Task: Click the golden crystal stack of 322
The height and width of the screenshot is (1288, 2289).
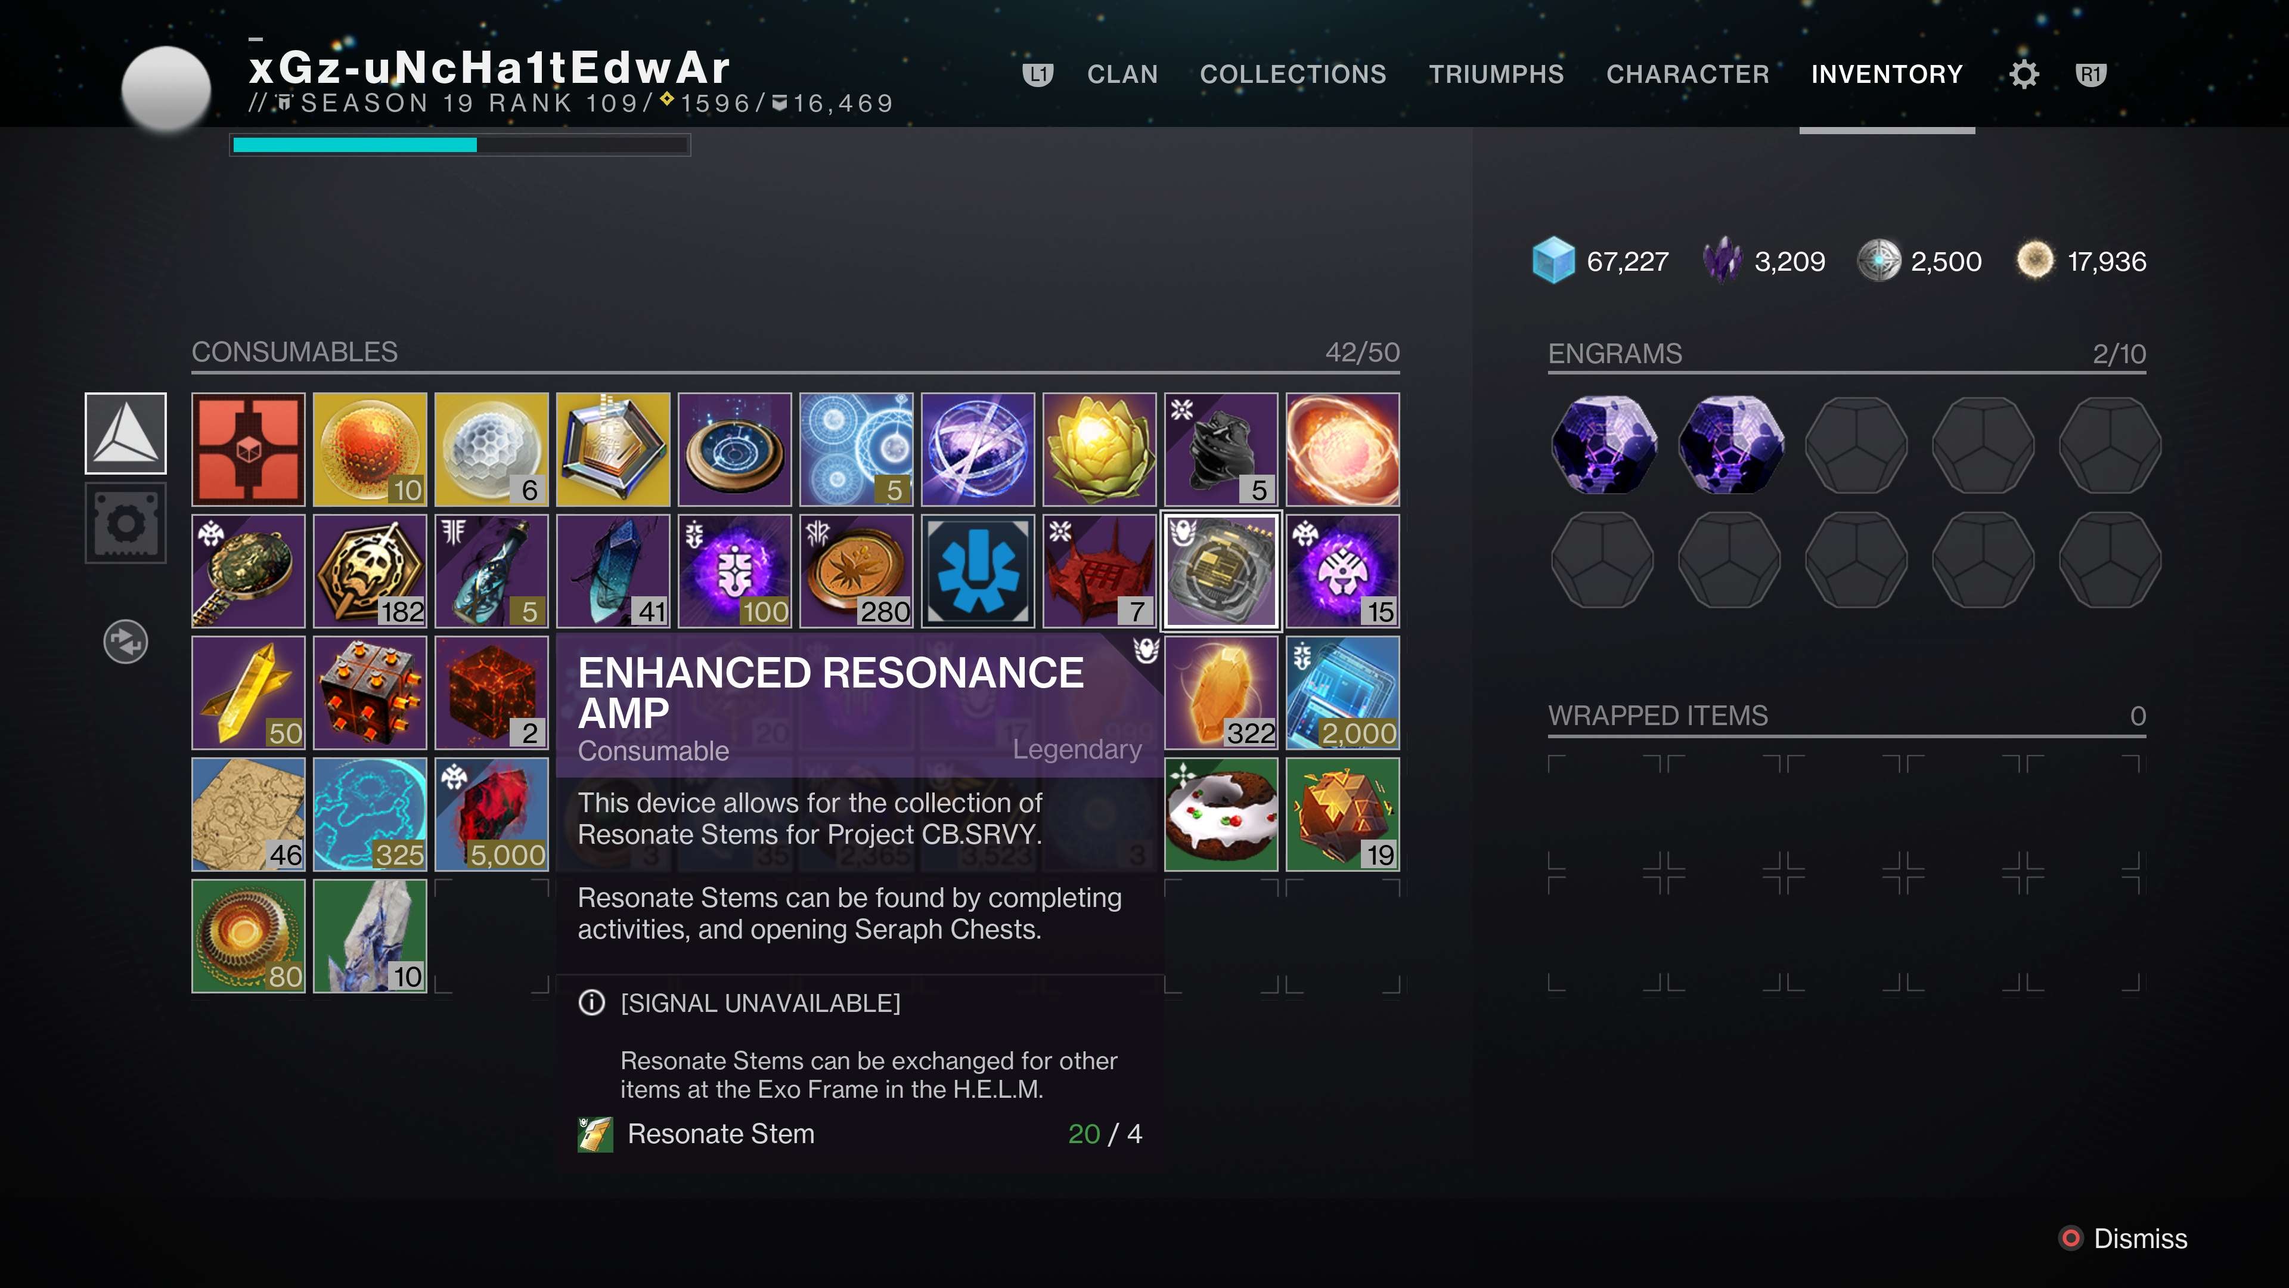Action: coord(1221,692)
